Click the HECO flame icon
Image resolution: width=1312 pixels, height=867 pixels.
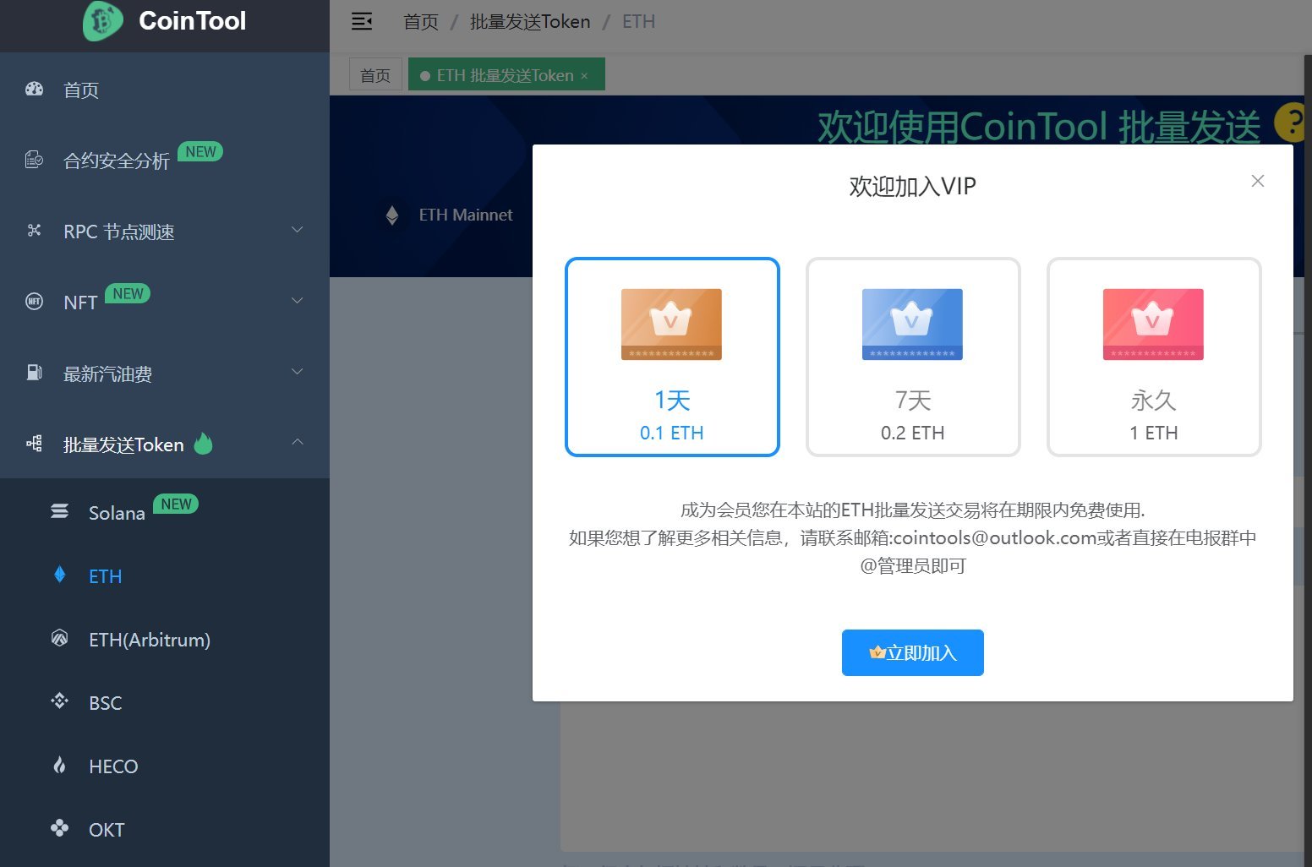[58, 764]
